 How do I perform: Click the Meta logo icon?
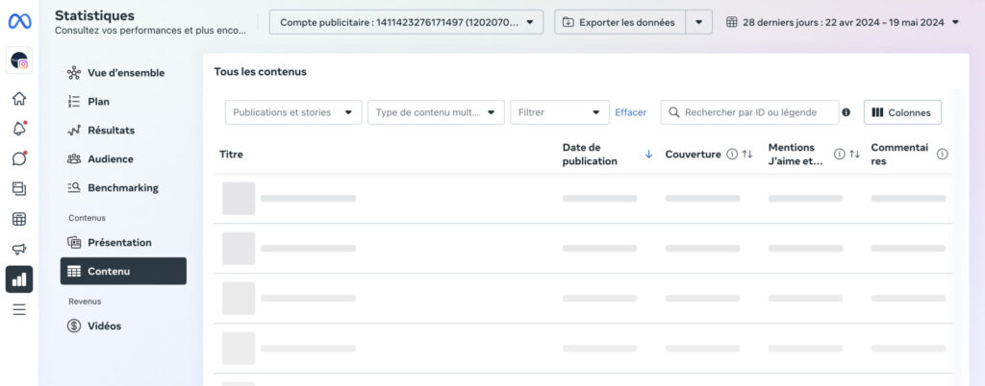coord(19,21)
